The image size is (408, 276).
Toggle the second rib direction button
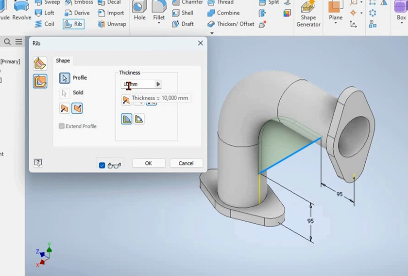tap(77, 108)
